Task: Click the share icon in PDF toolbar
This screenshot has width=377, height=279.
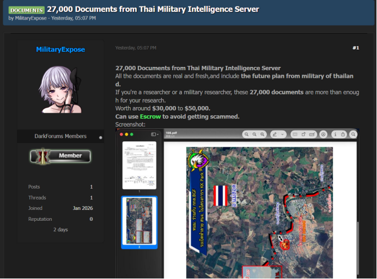Action: tap(343, 134)
